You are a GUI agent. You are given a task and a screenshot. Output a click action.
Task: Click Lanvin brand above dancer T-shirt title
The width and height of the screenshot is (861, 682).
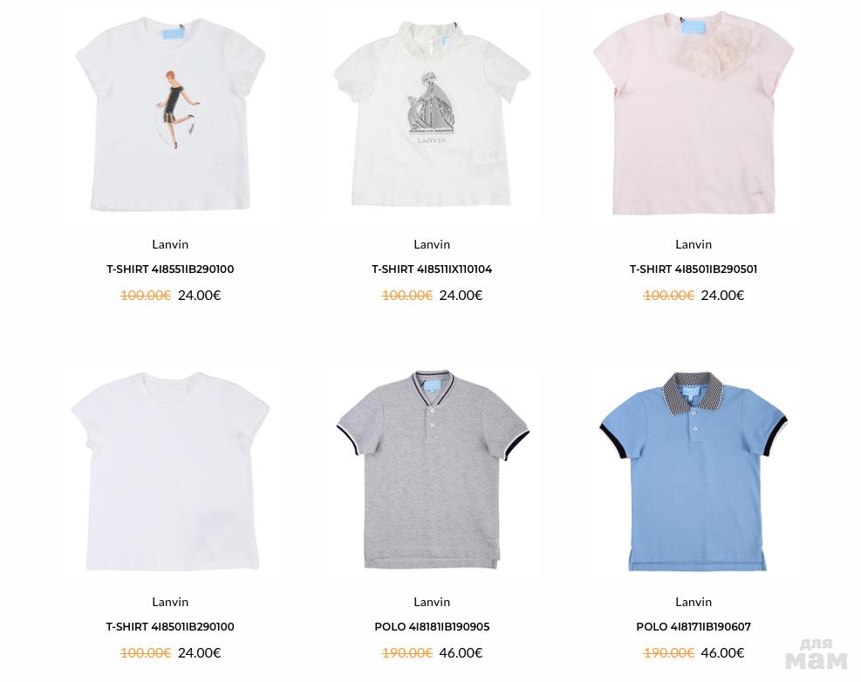pos(170,244)
